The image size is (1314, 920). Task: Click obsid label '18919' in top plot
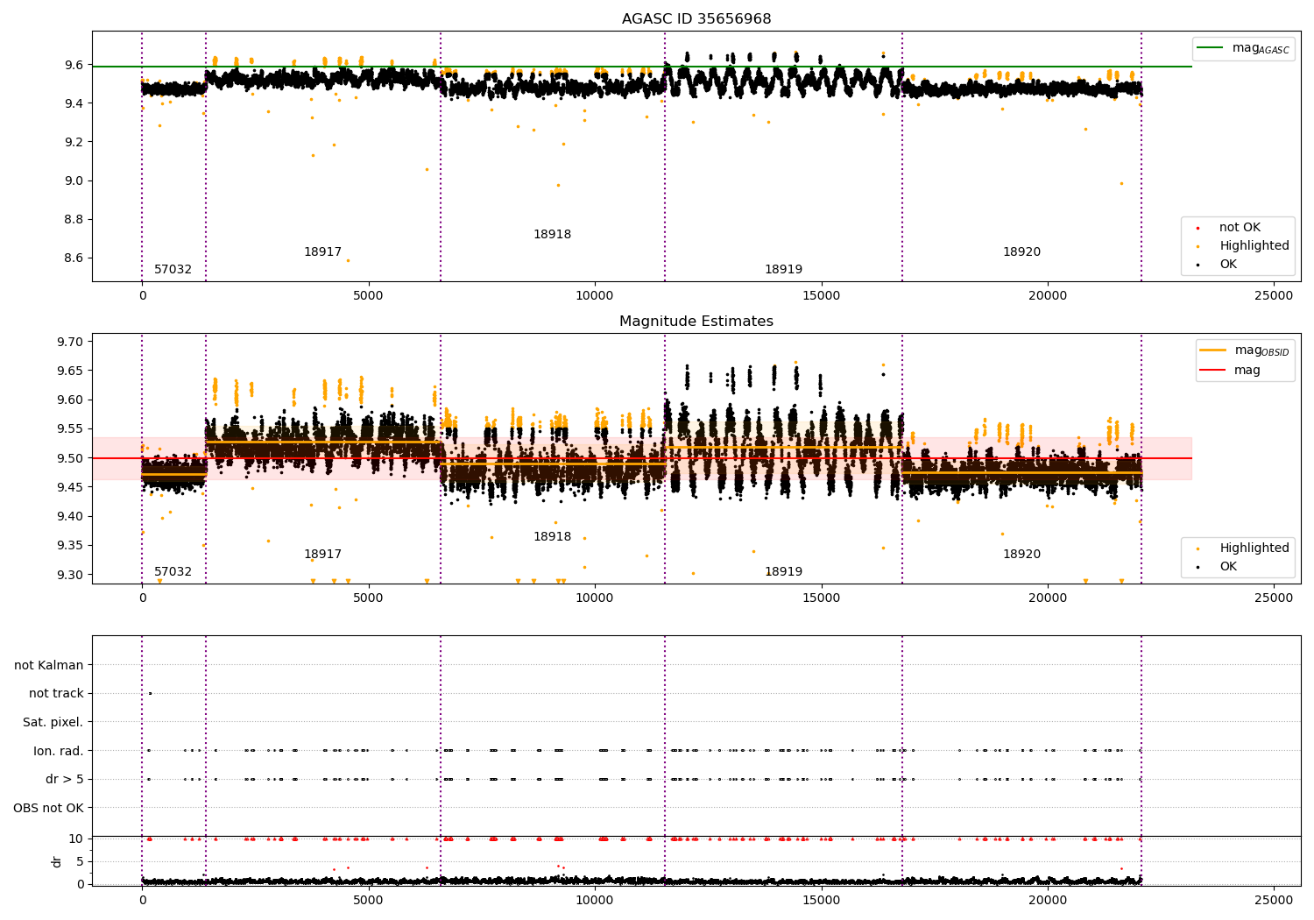783,270
